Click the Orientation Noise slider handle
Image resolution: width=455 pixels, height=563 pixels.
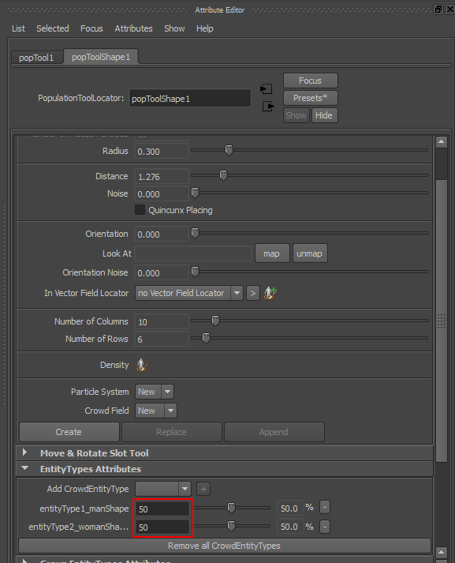click(195, 272)
